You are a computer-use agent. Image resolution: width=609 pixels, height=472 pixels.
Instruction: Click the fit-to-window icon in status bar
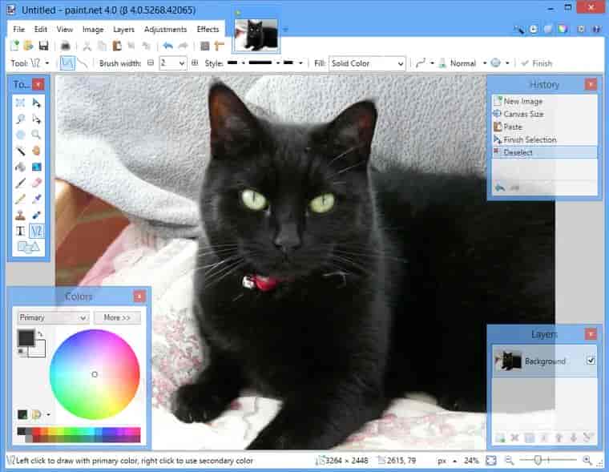(491, 461)
